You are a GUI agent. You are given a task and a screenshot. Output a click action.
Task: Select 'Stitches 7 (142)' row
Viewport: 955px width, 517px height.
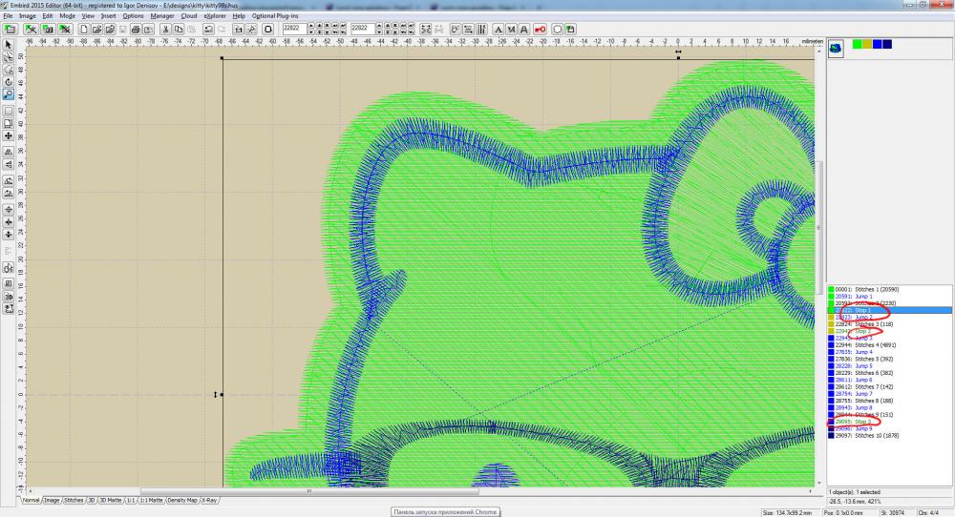click(x=888, y=387)
